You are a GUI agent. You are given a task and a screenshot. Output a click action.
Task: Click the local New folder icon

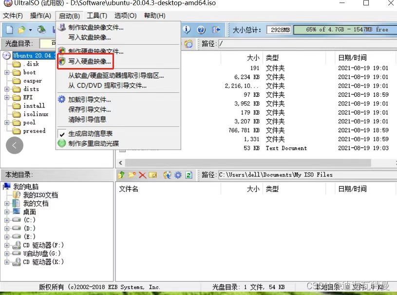pyautogui.click(x=132, y=175)
